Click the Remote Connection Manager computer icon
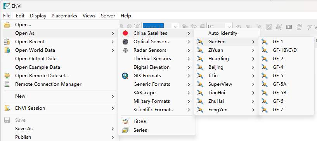Screen dimensions: 317x141 (7, 84)
